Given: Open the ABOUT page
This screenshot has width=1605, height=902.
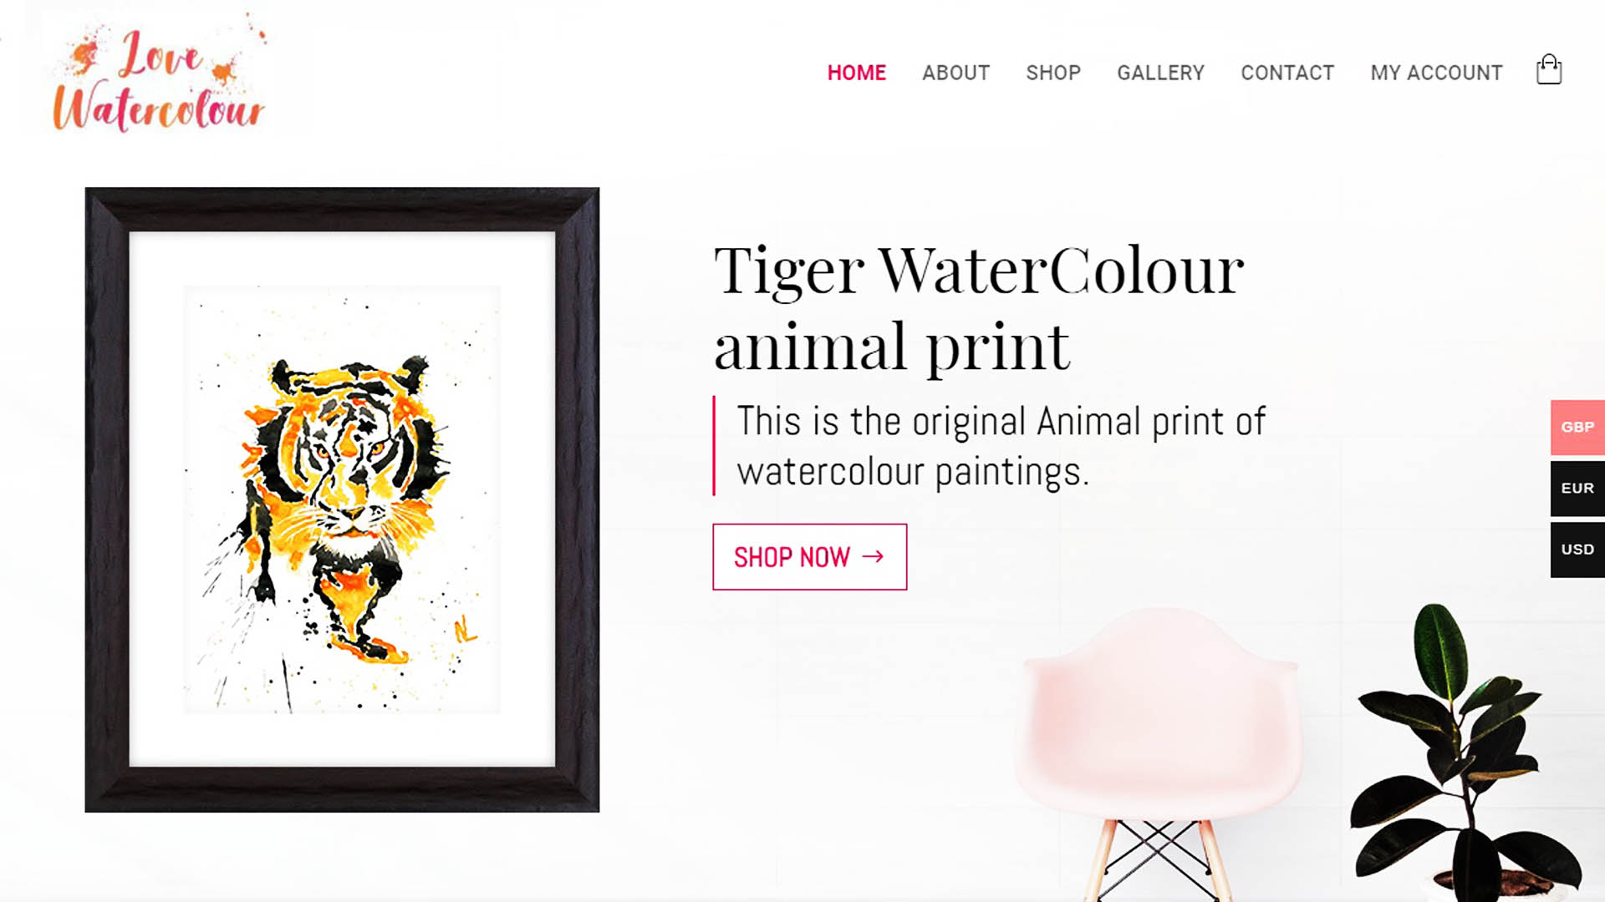Looking at the screenshot, I should tap(955, 73).
